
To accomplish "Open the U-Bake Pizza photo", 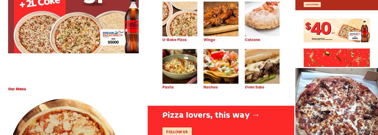I will pyautogui.click(x=180, y=19).
